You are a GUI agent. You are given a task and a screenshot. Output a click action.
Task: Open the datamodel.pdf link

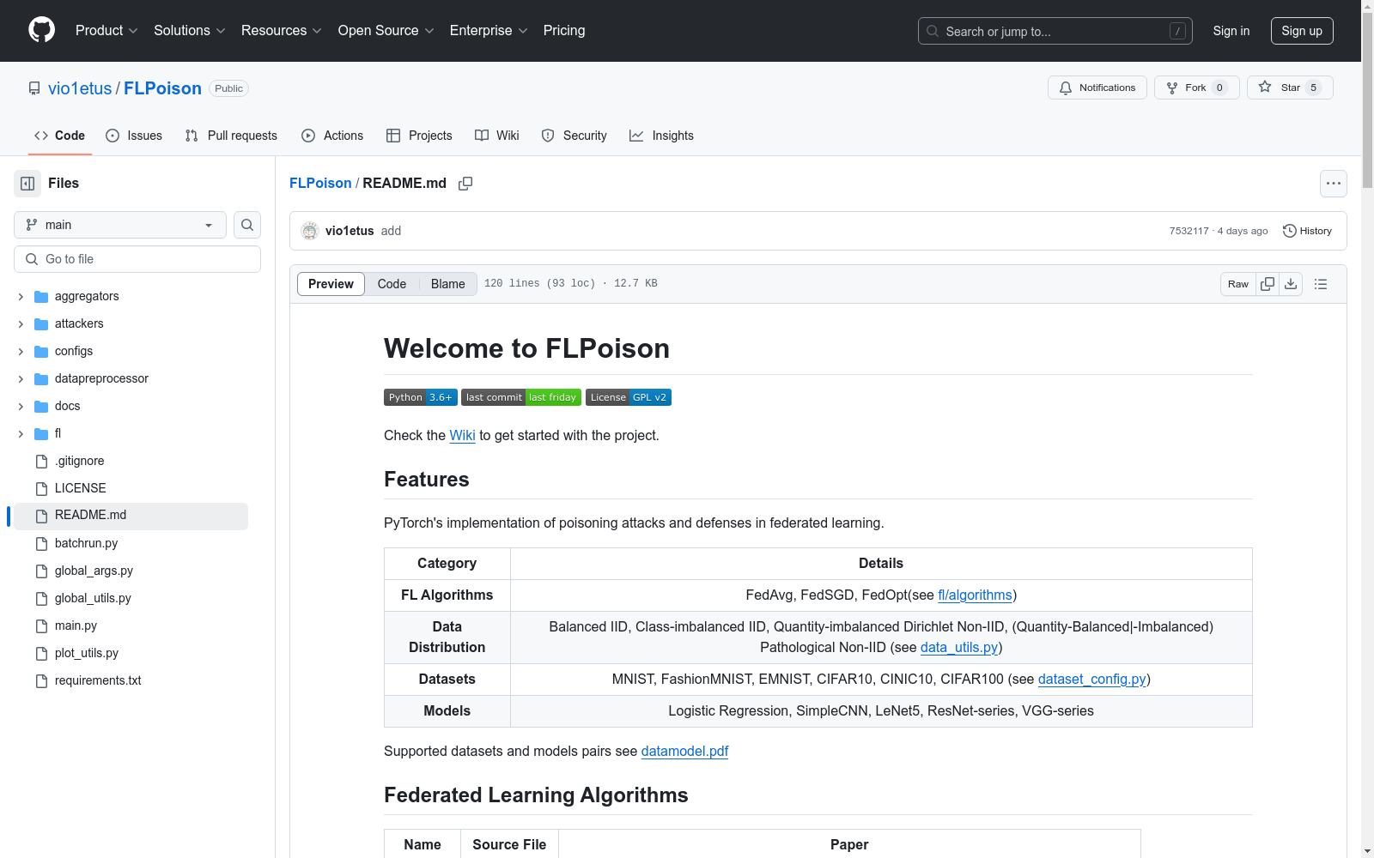pyautogui.click(x=684, y=751)
